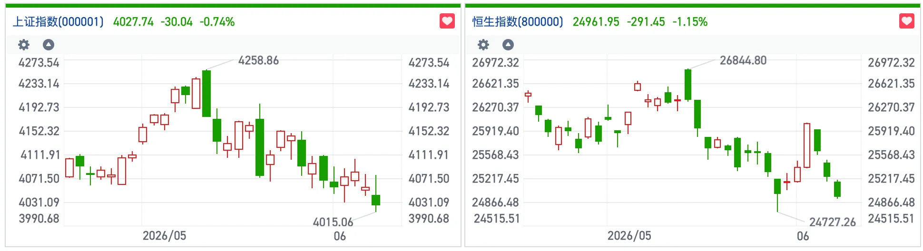This screenshot has width=923, height=251.
Task: Click the 2026/05 date label in 上证指数 chart
Action: [165, 236]
